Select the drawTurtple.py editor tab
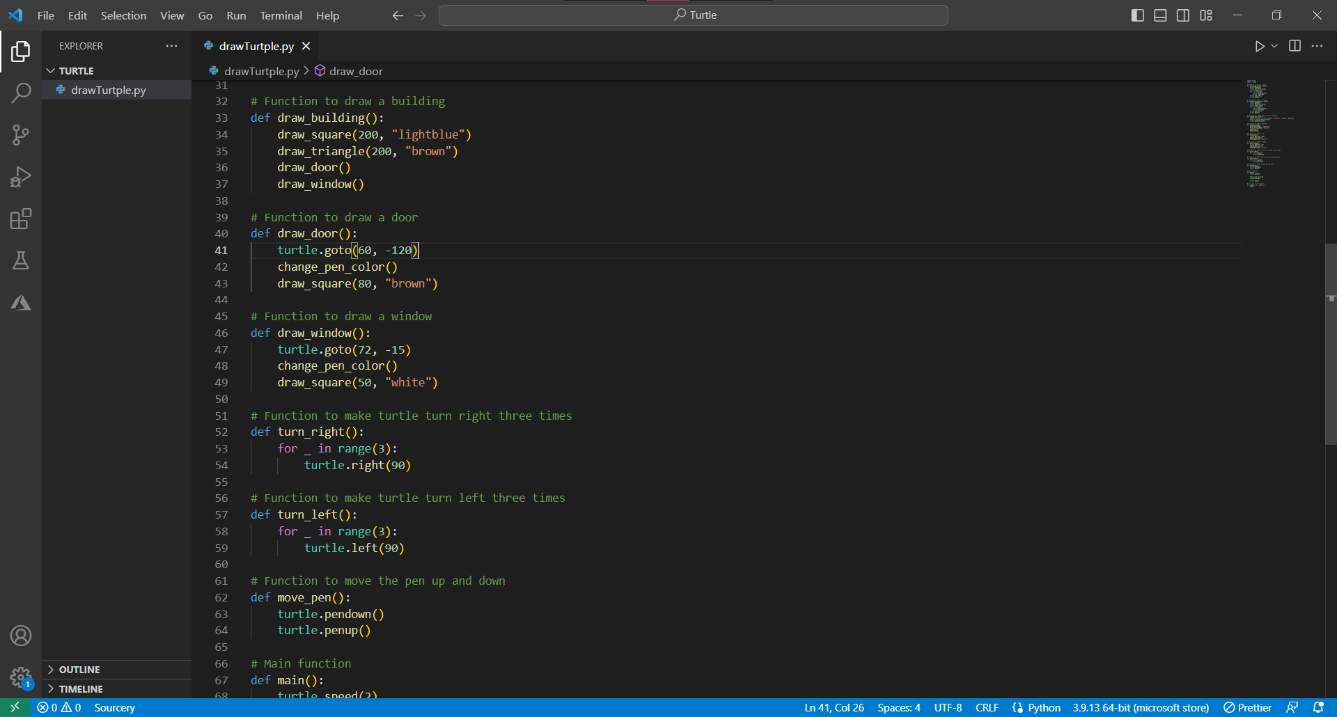 255,46
